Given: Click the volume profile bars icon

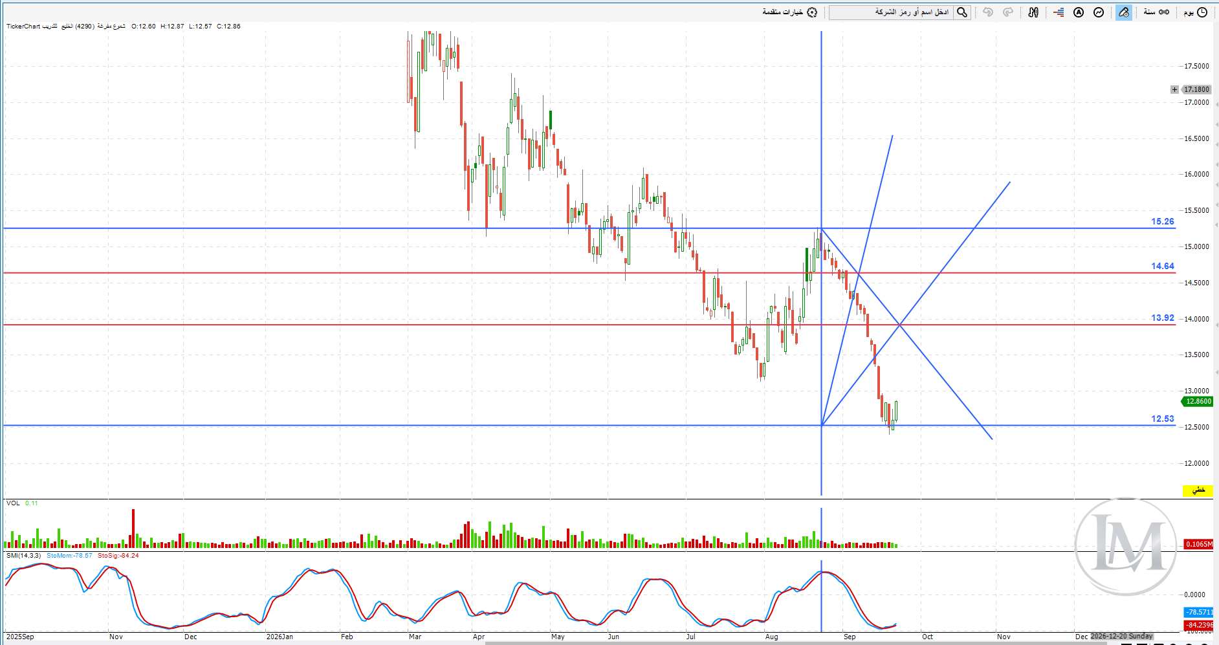Looking at the screenshot, I should pos(1059,12).
